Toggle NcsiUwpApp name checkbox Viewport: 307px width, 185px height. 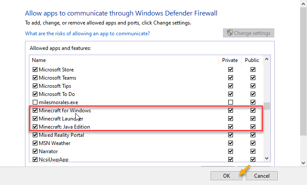coord(35,159)
